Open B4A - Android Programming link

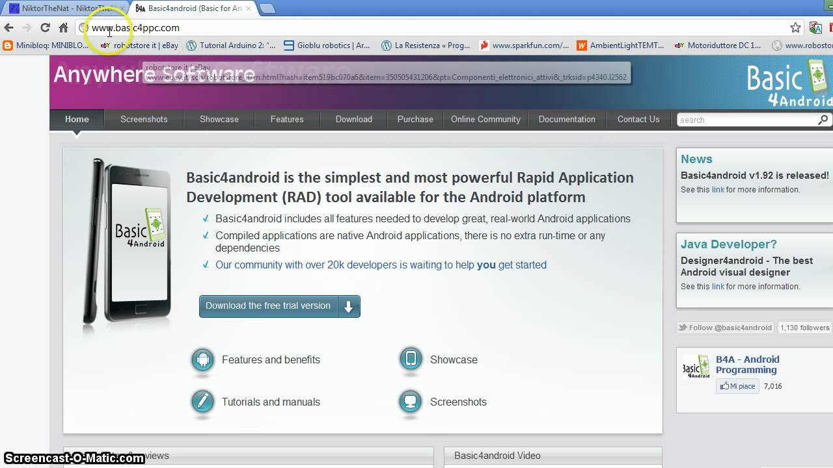click(747, 365)
